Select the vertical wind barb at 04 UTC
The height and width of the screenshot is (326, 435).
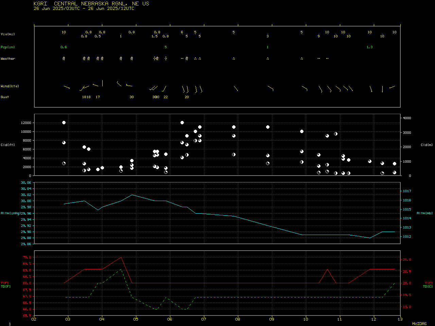(x=102, y=83)
